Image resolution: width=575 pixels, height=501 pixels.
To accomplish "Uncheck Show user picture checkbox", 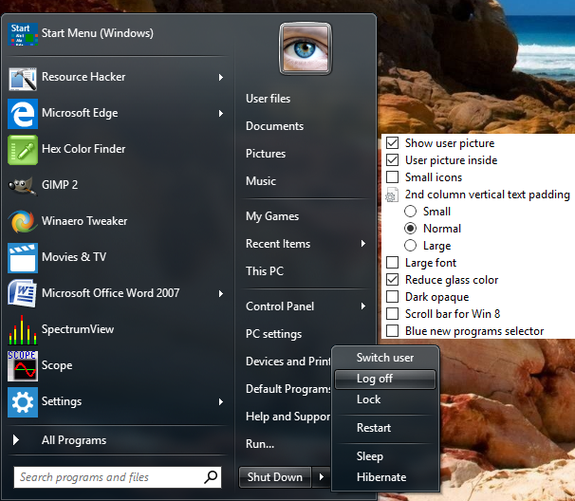I will point(392,143).
